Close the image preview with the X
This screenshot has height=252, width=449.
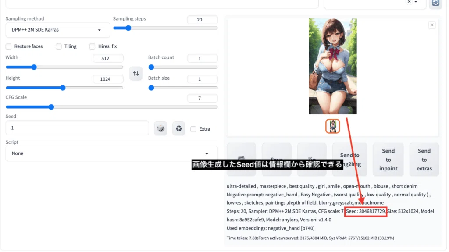(432, 25)
